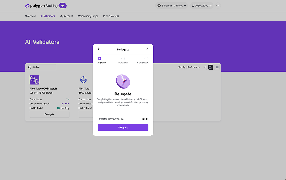Click the Pier Two + Coinstash logo thumbnail

coord(35,80)
